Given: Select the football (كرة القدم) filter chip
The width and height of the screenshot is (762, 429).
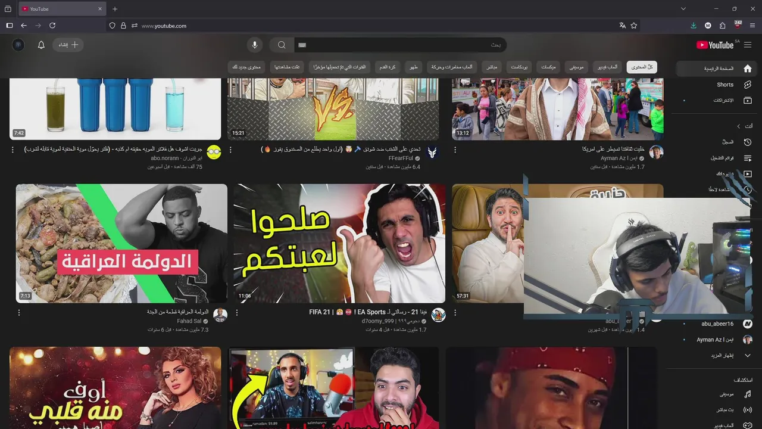Looking at the screenshot, I should 388,67.
